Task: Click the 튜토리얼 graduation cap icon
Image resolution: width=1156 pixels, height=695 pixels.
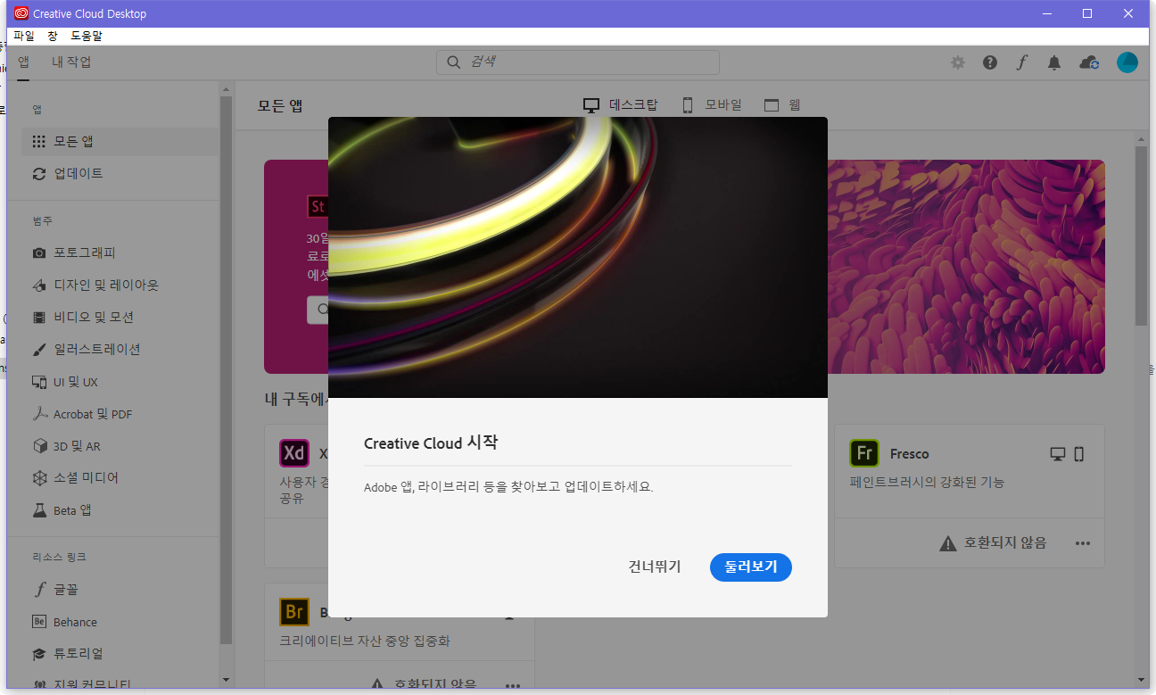Action: tap(39, 654)
